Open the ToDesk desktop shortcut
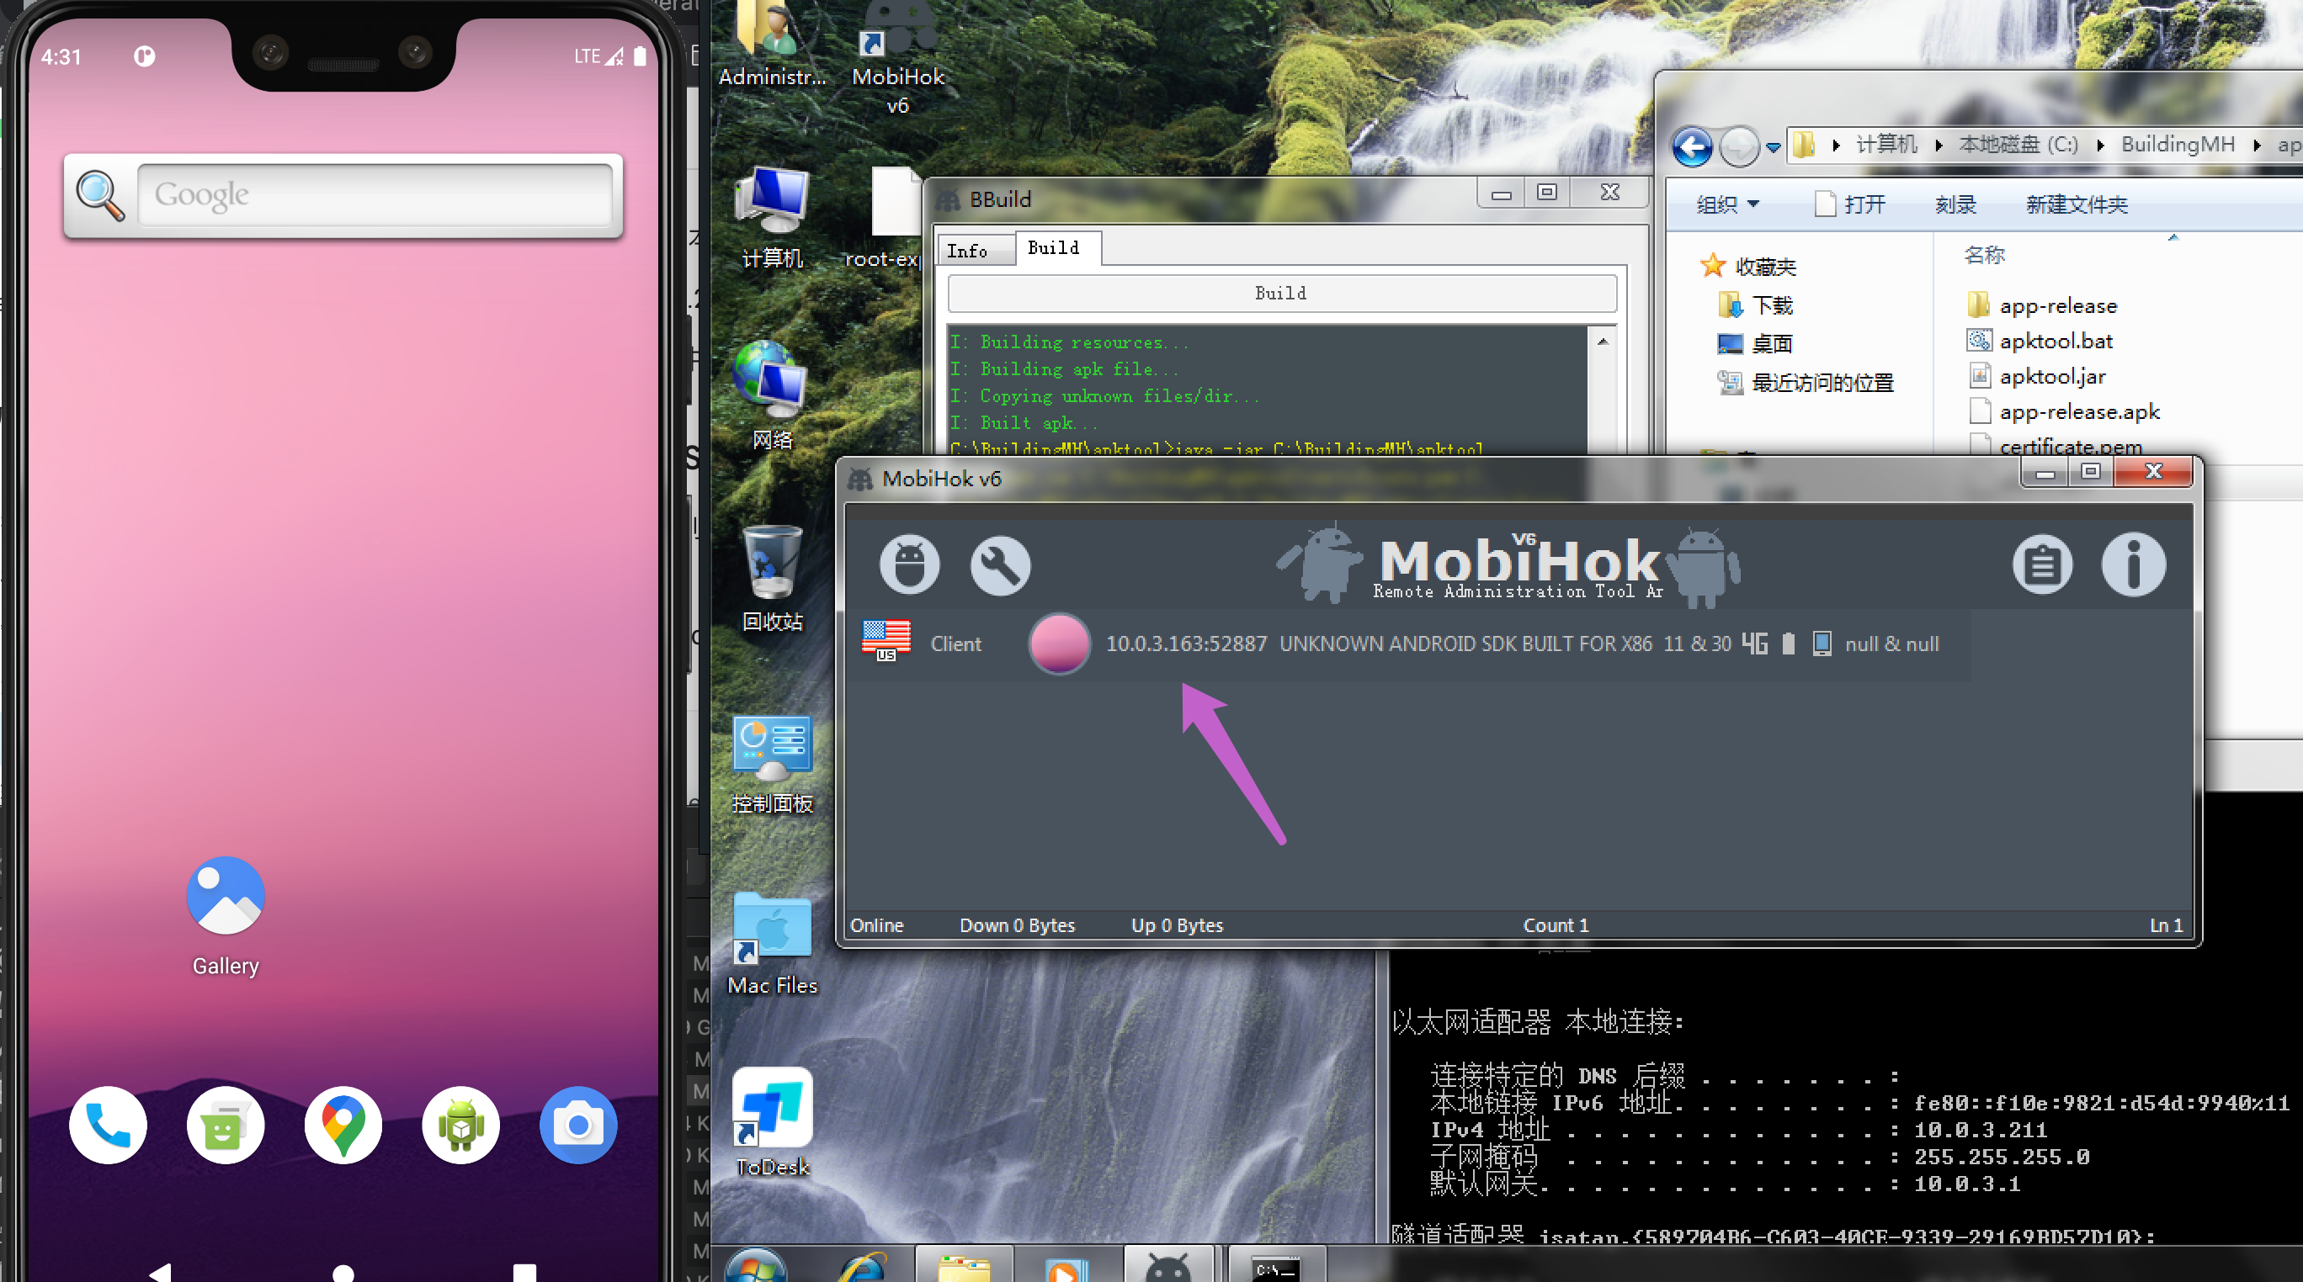This screenshot has width=2303, height=1282. pos(773,1124)
